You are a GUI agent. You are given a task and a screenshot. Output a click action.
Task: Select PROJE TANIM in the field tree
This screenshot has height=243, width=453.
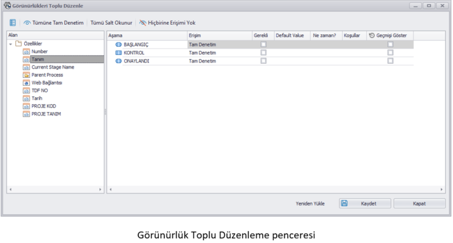(46, 114)
